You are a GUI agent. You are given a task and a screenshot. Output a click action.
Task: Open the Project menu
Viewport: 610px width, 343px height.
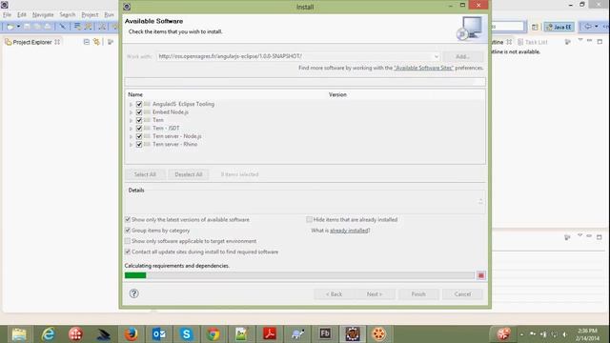point(90,15)
